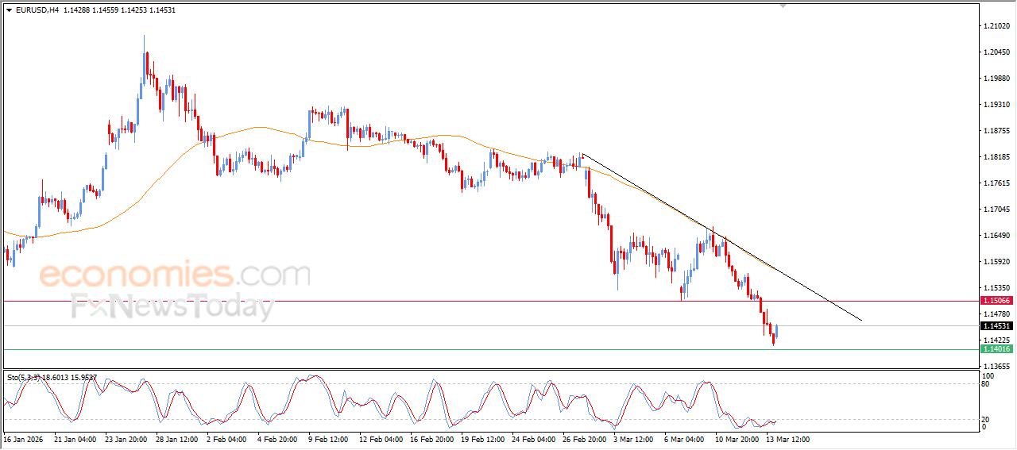This screenshot has width=1017, height=450.
Task: Click the small arrow beside EURUSD,H4 title
Action: tap(10, 10)
